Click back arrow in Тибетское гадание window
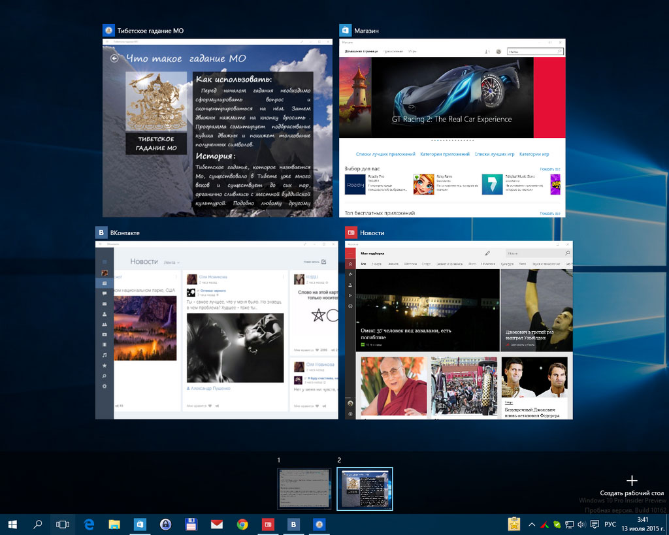The width and height of the screenshot is (669, 535). 114,58
